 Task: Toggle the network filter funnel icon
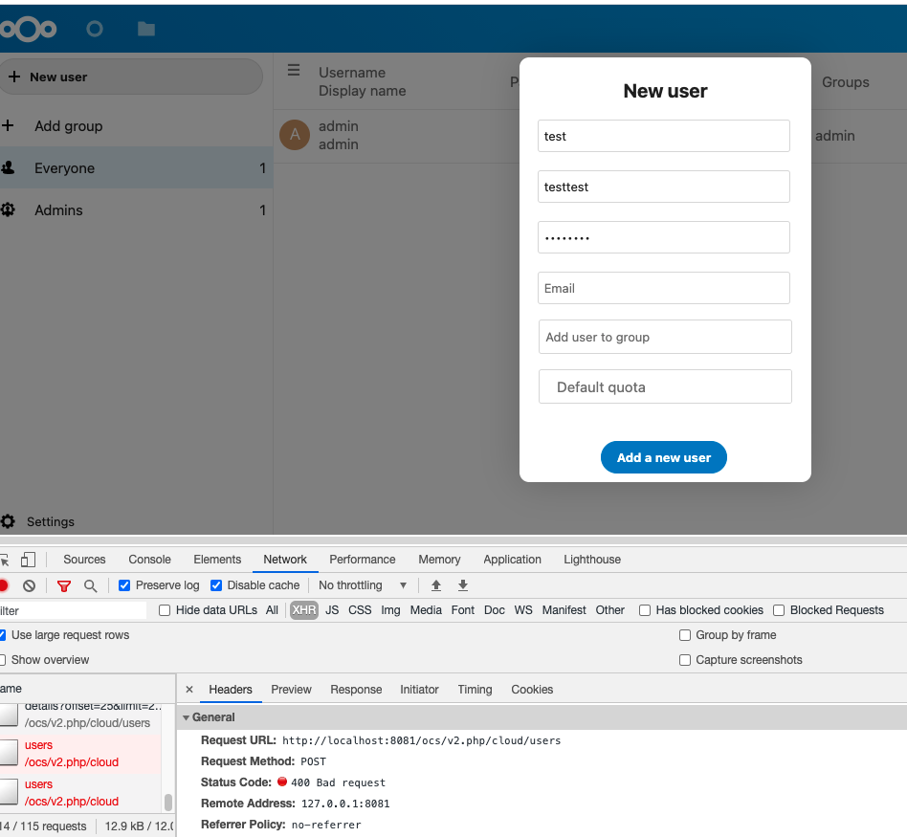pos(64,586)
